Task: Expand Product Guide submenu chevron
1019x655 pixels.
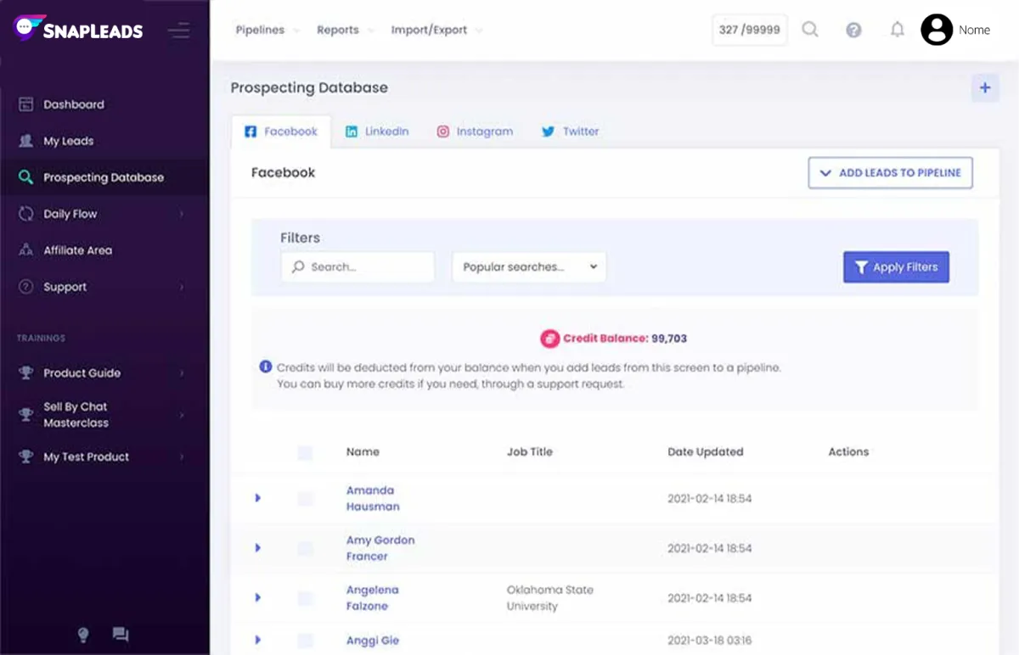Action: (182, 373)
